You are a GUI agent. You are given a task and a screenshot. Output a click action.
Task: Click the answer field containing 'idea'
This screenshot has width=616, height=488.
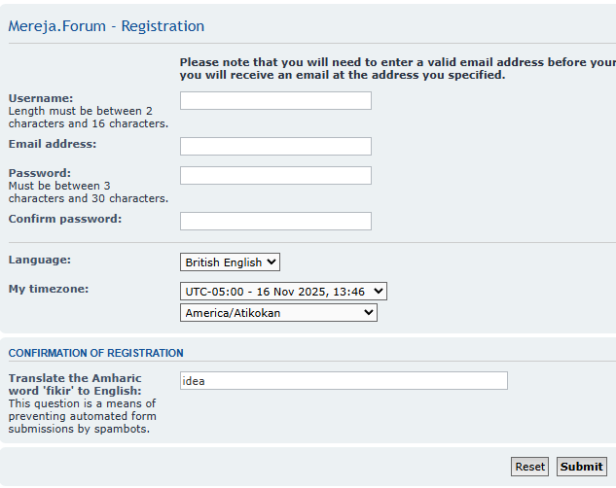(344, 381)
